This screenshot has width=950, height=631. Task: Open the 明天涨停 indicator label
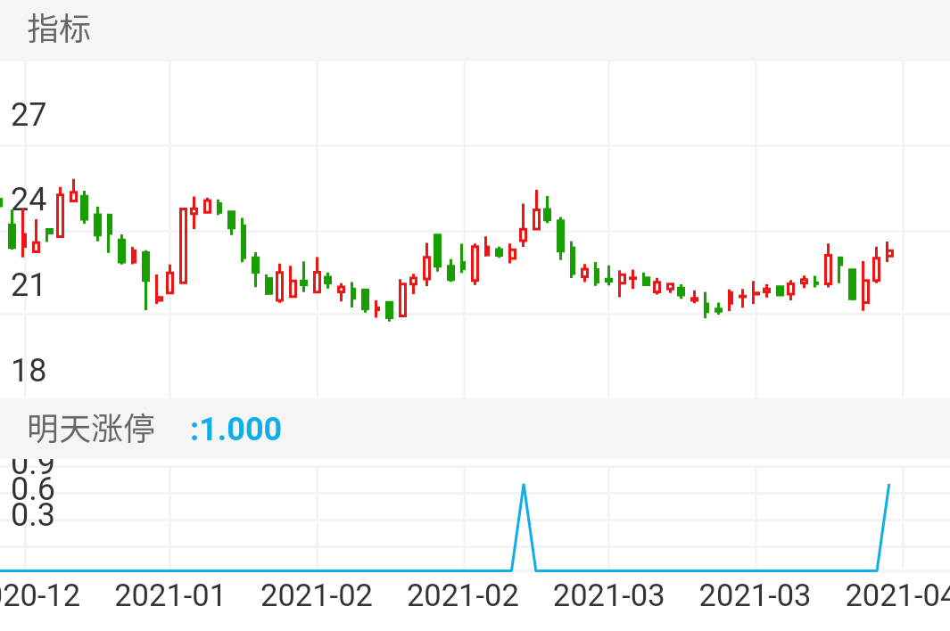click(x=91, y=429)
